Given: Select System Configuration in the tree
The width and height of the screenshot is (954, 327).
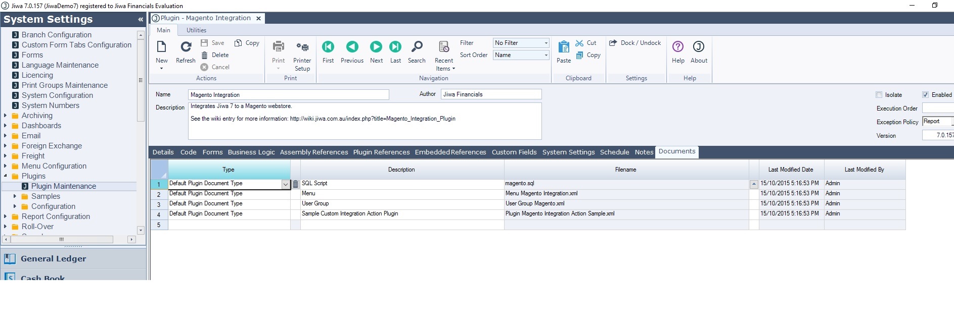Looking at the screenshot, I should (x=57, y=95).
